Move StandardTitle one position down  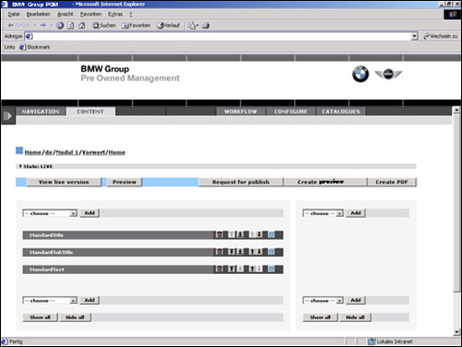pos(260,234)
